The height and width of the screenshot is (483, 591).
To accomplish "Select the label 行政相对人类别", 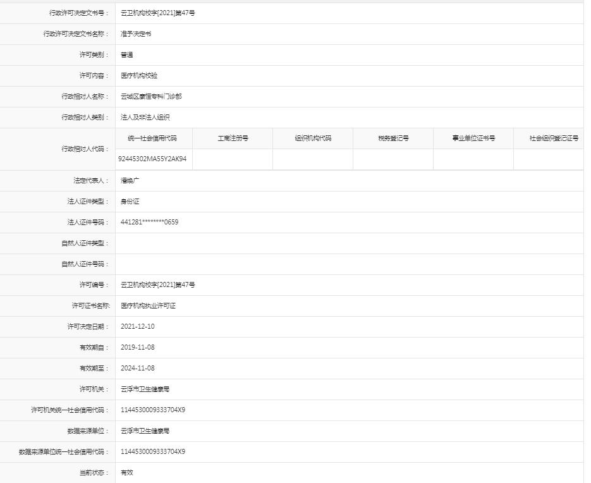I will click(85, 117).
